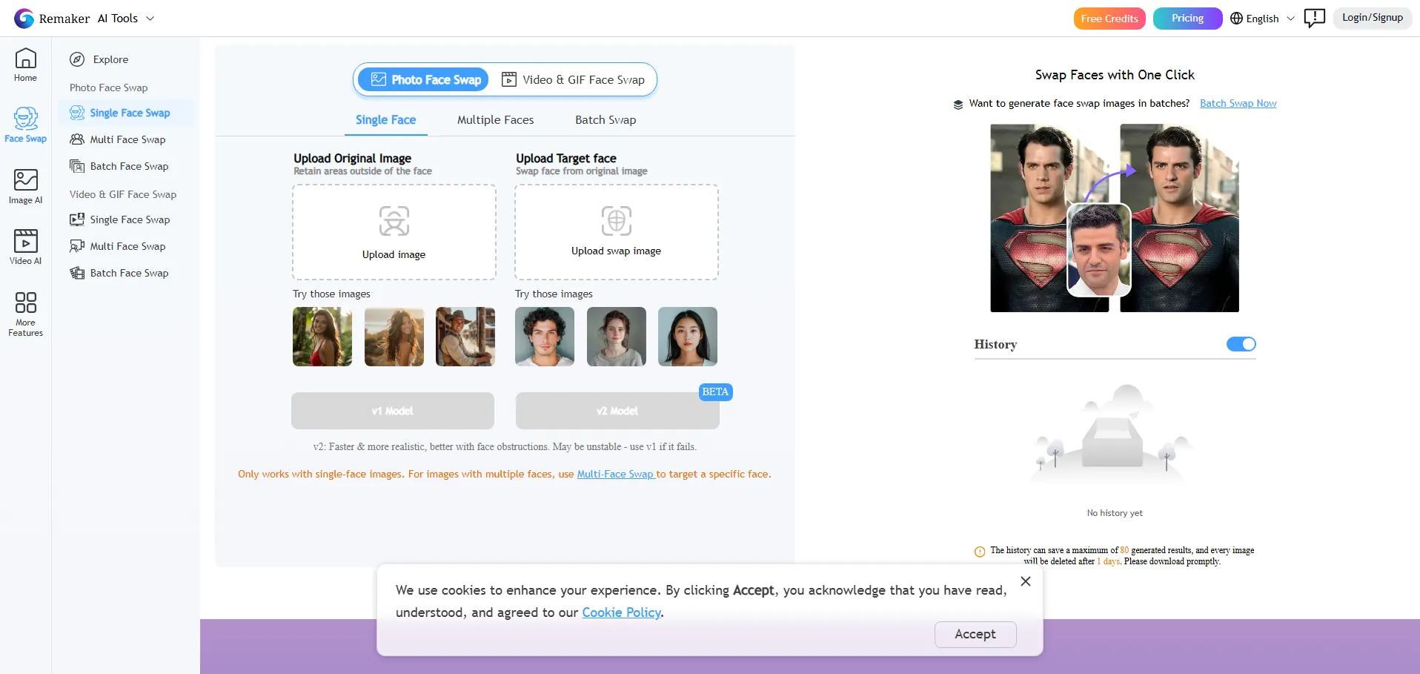Accept the cookie policy
This screenshot has width=1420, height=674.
[975, 634]
